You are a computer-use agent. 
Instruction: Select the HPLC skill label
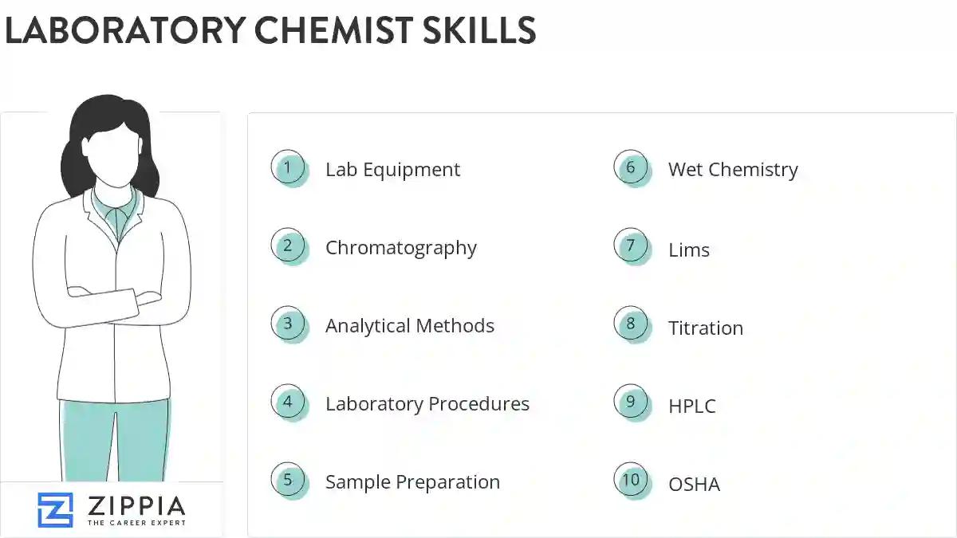(x=691, y=406)
